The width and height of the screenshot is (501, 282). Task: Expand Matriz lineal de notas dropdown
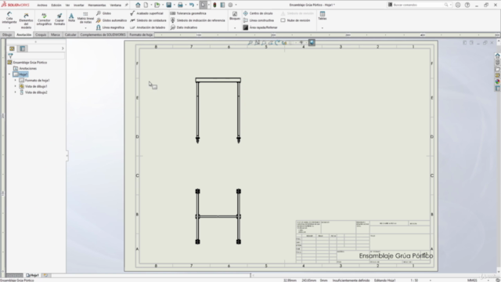point(85,28)
